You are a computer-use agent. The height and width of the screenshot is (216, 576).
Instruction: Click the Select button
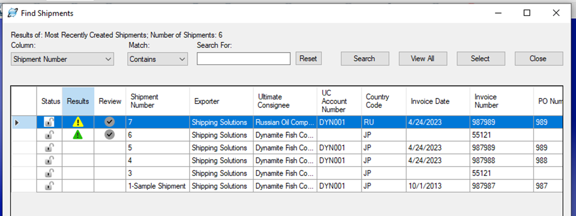480,58
